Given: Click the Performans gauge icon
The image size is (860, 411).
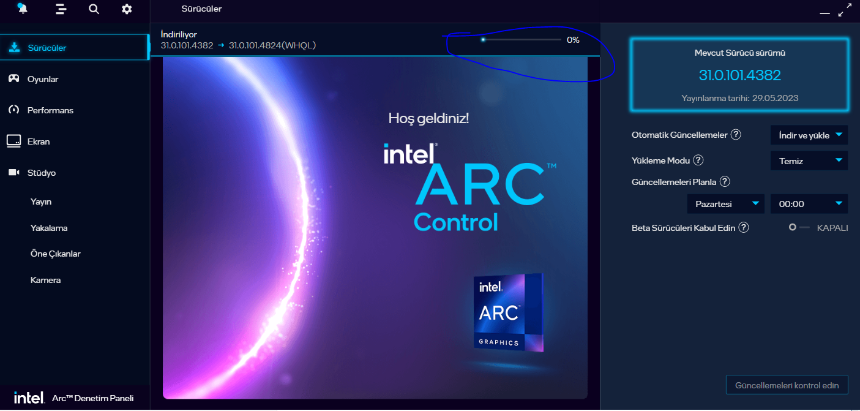Looking at the screenshot, I should click(13, 110).
